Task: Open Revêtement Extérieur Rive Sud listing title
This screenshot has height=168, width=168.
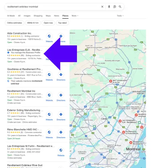Action: [x=25, y=165]
